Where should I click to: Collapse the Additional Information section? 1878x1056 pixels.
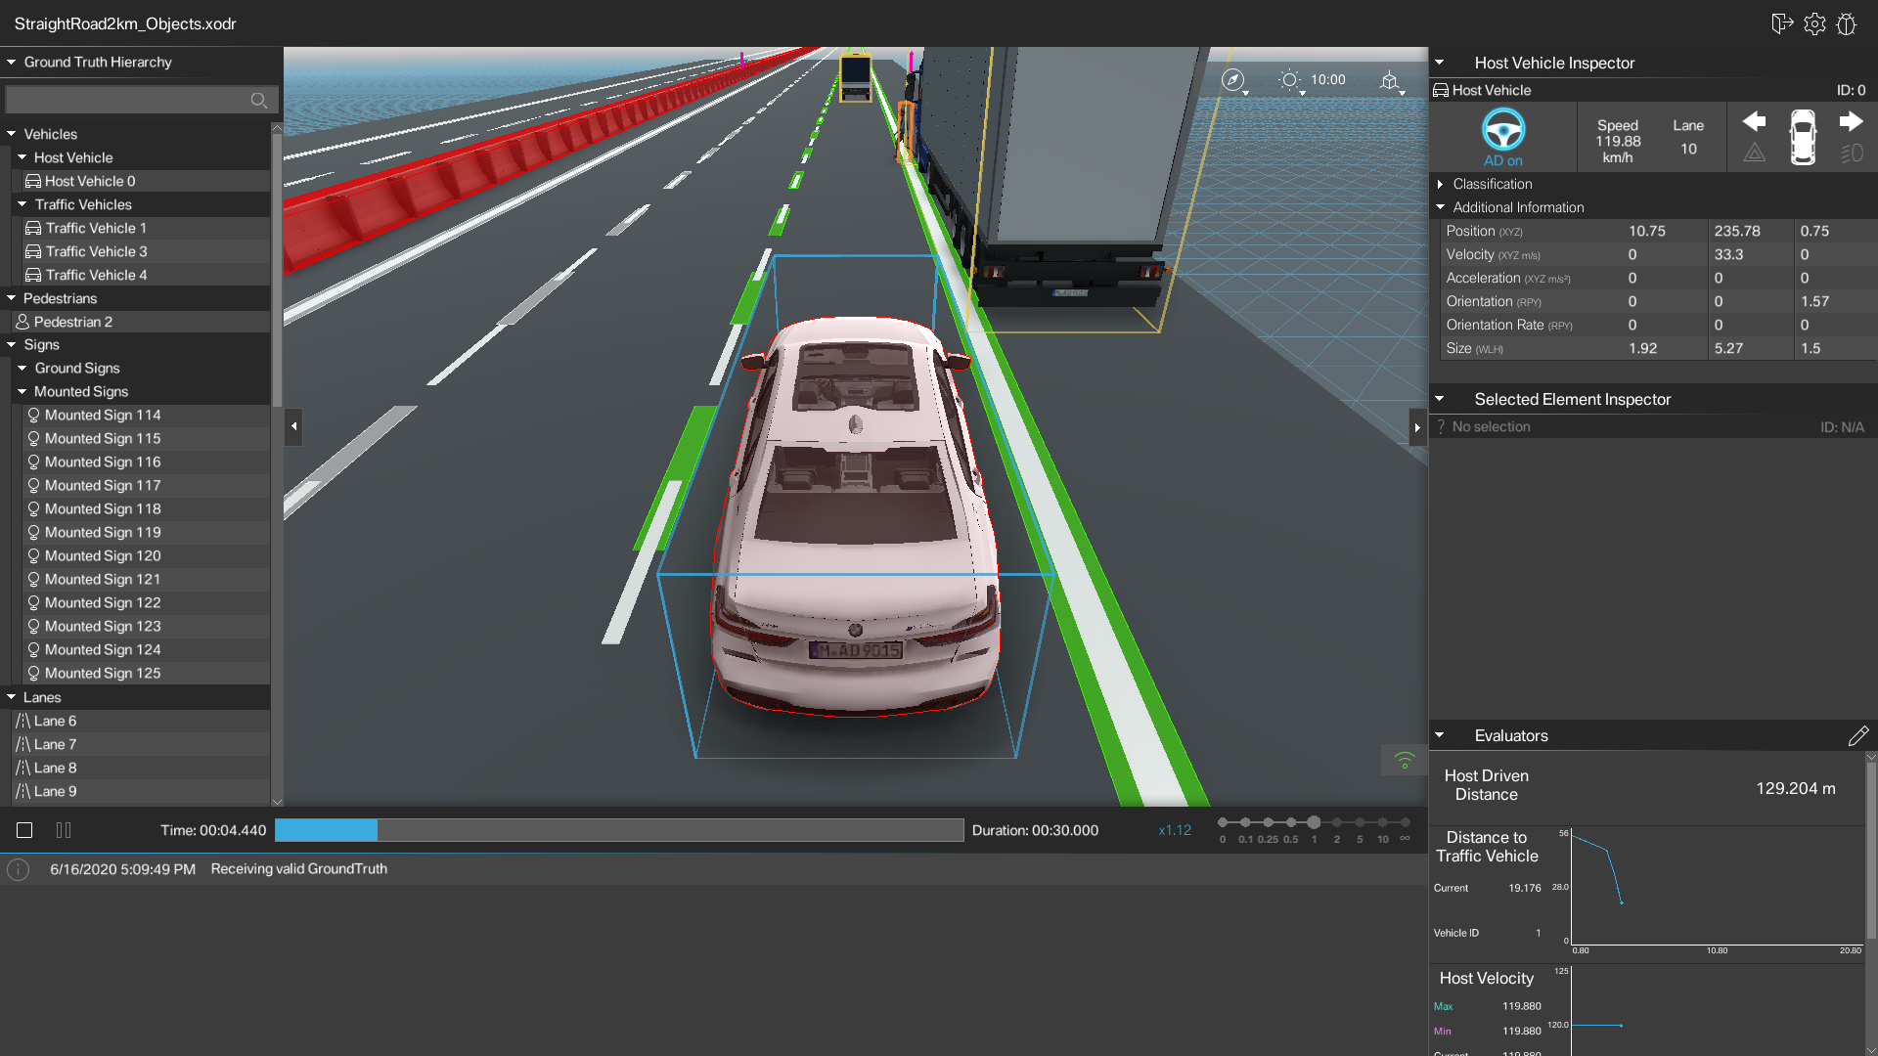pos(1440,206)
